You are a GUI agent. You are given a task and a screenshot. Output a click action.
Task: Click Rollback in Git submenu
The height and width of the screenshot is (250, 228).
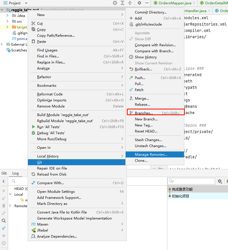pyautogui.click(x=155, y=69)
